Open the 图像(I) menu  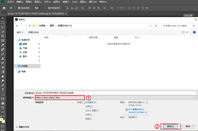pos(29,2)
